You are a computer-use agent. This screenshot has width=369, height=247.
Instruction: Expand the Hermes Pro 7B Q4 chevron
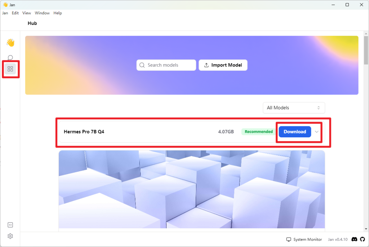317,132
